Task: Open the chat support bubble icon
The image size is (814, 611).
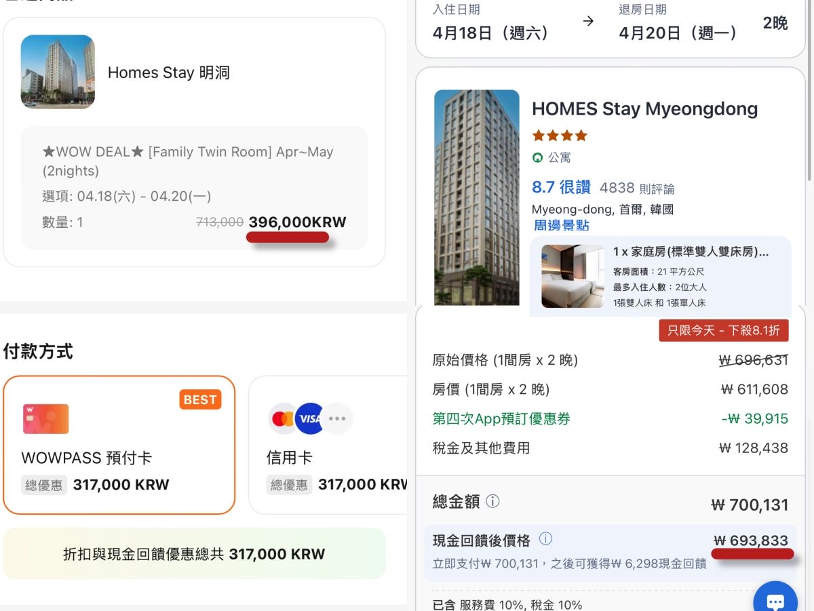Action: point(775,600)
